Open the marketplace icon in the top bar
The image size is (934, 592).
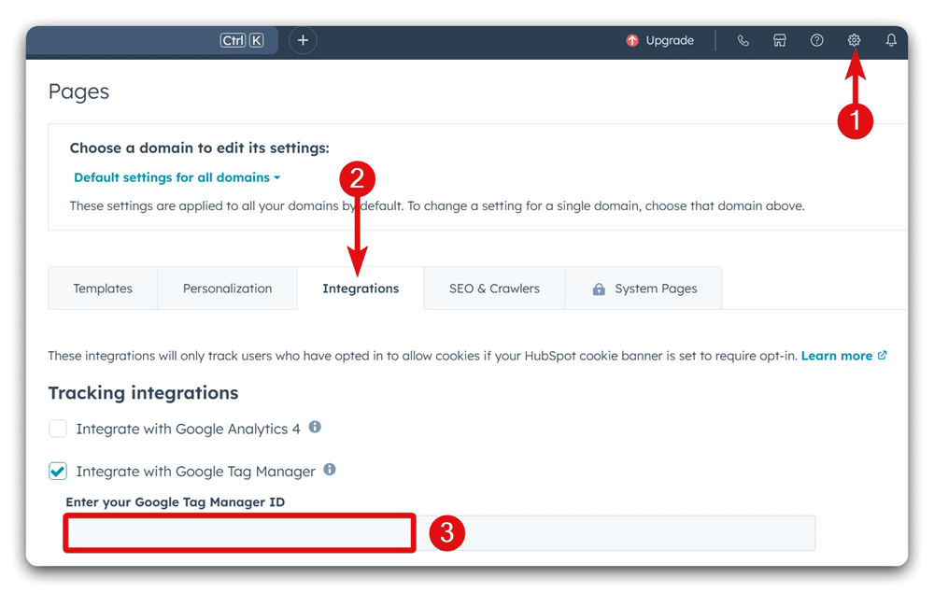pyautogui.click(x=780, y=40)
